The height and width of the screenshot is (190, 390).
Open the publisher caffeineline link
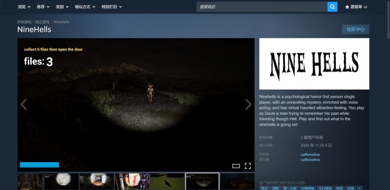[x=310, y=160]
